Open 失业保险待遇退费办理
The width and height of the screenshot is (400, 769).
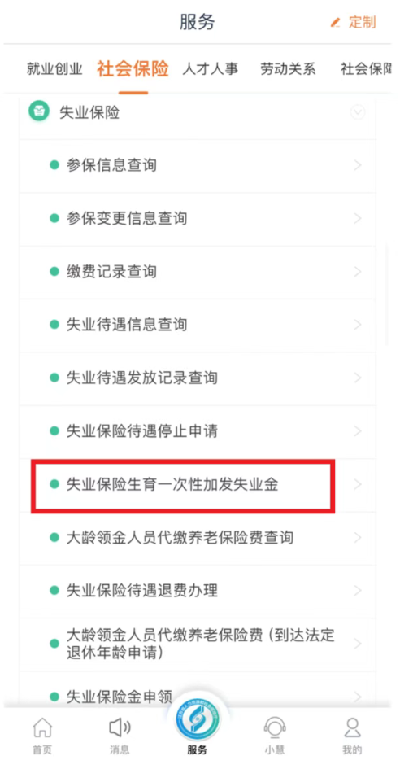[198, 591]
